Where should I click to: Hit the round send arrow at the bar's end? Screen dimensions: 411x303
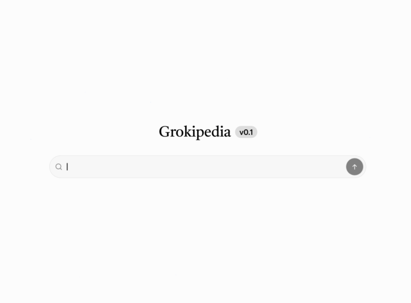coord(354,167)
